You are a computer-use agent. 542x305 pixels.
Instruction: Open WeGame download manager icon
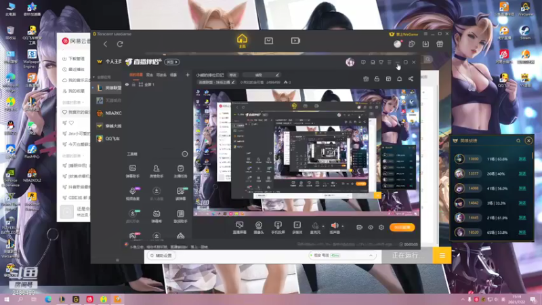[x=425, y=44]
